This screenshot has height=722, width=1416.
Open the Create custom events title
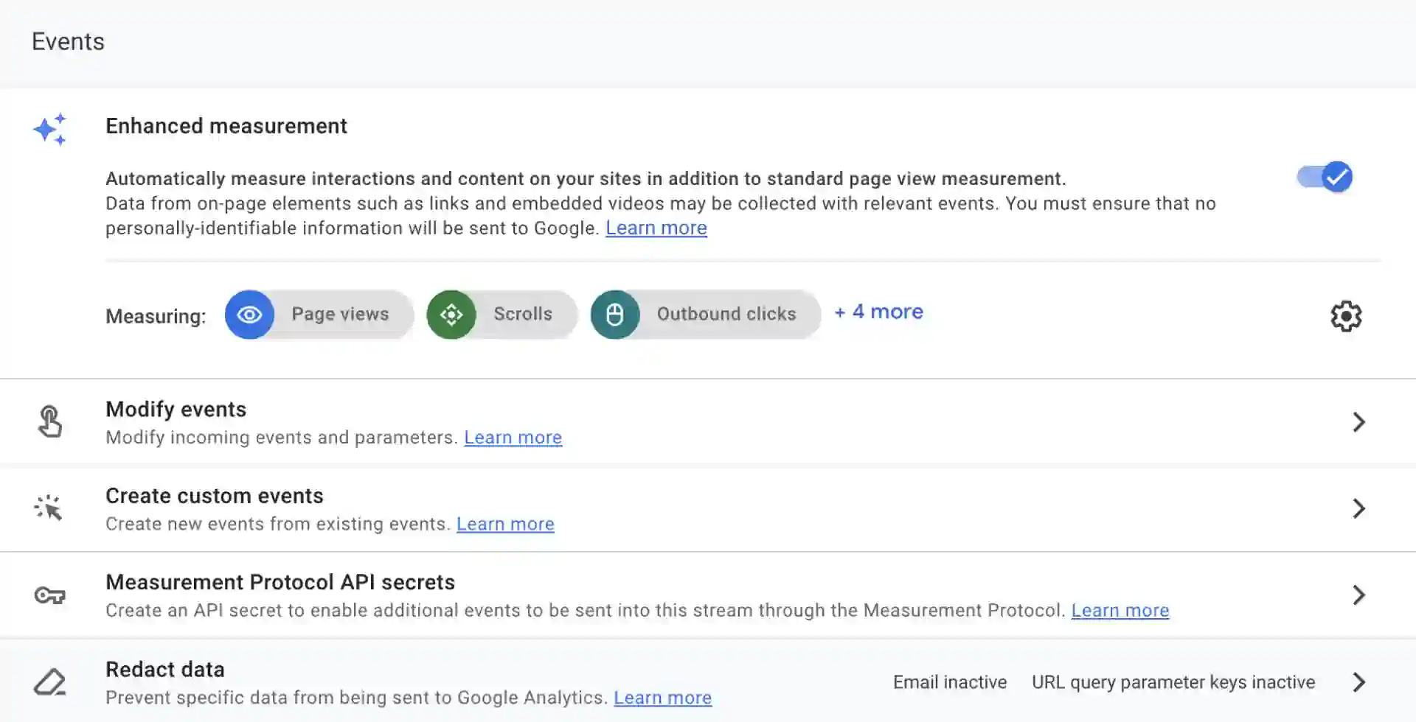point(215,496)
